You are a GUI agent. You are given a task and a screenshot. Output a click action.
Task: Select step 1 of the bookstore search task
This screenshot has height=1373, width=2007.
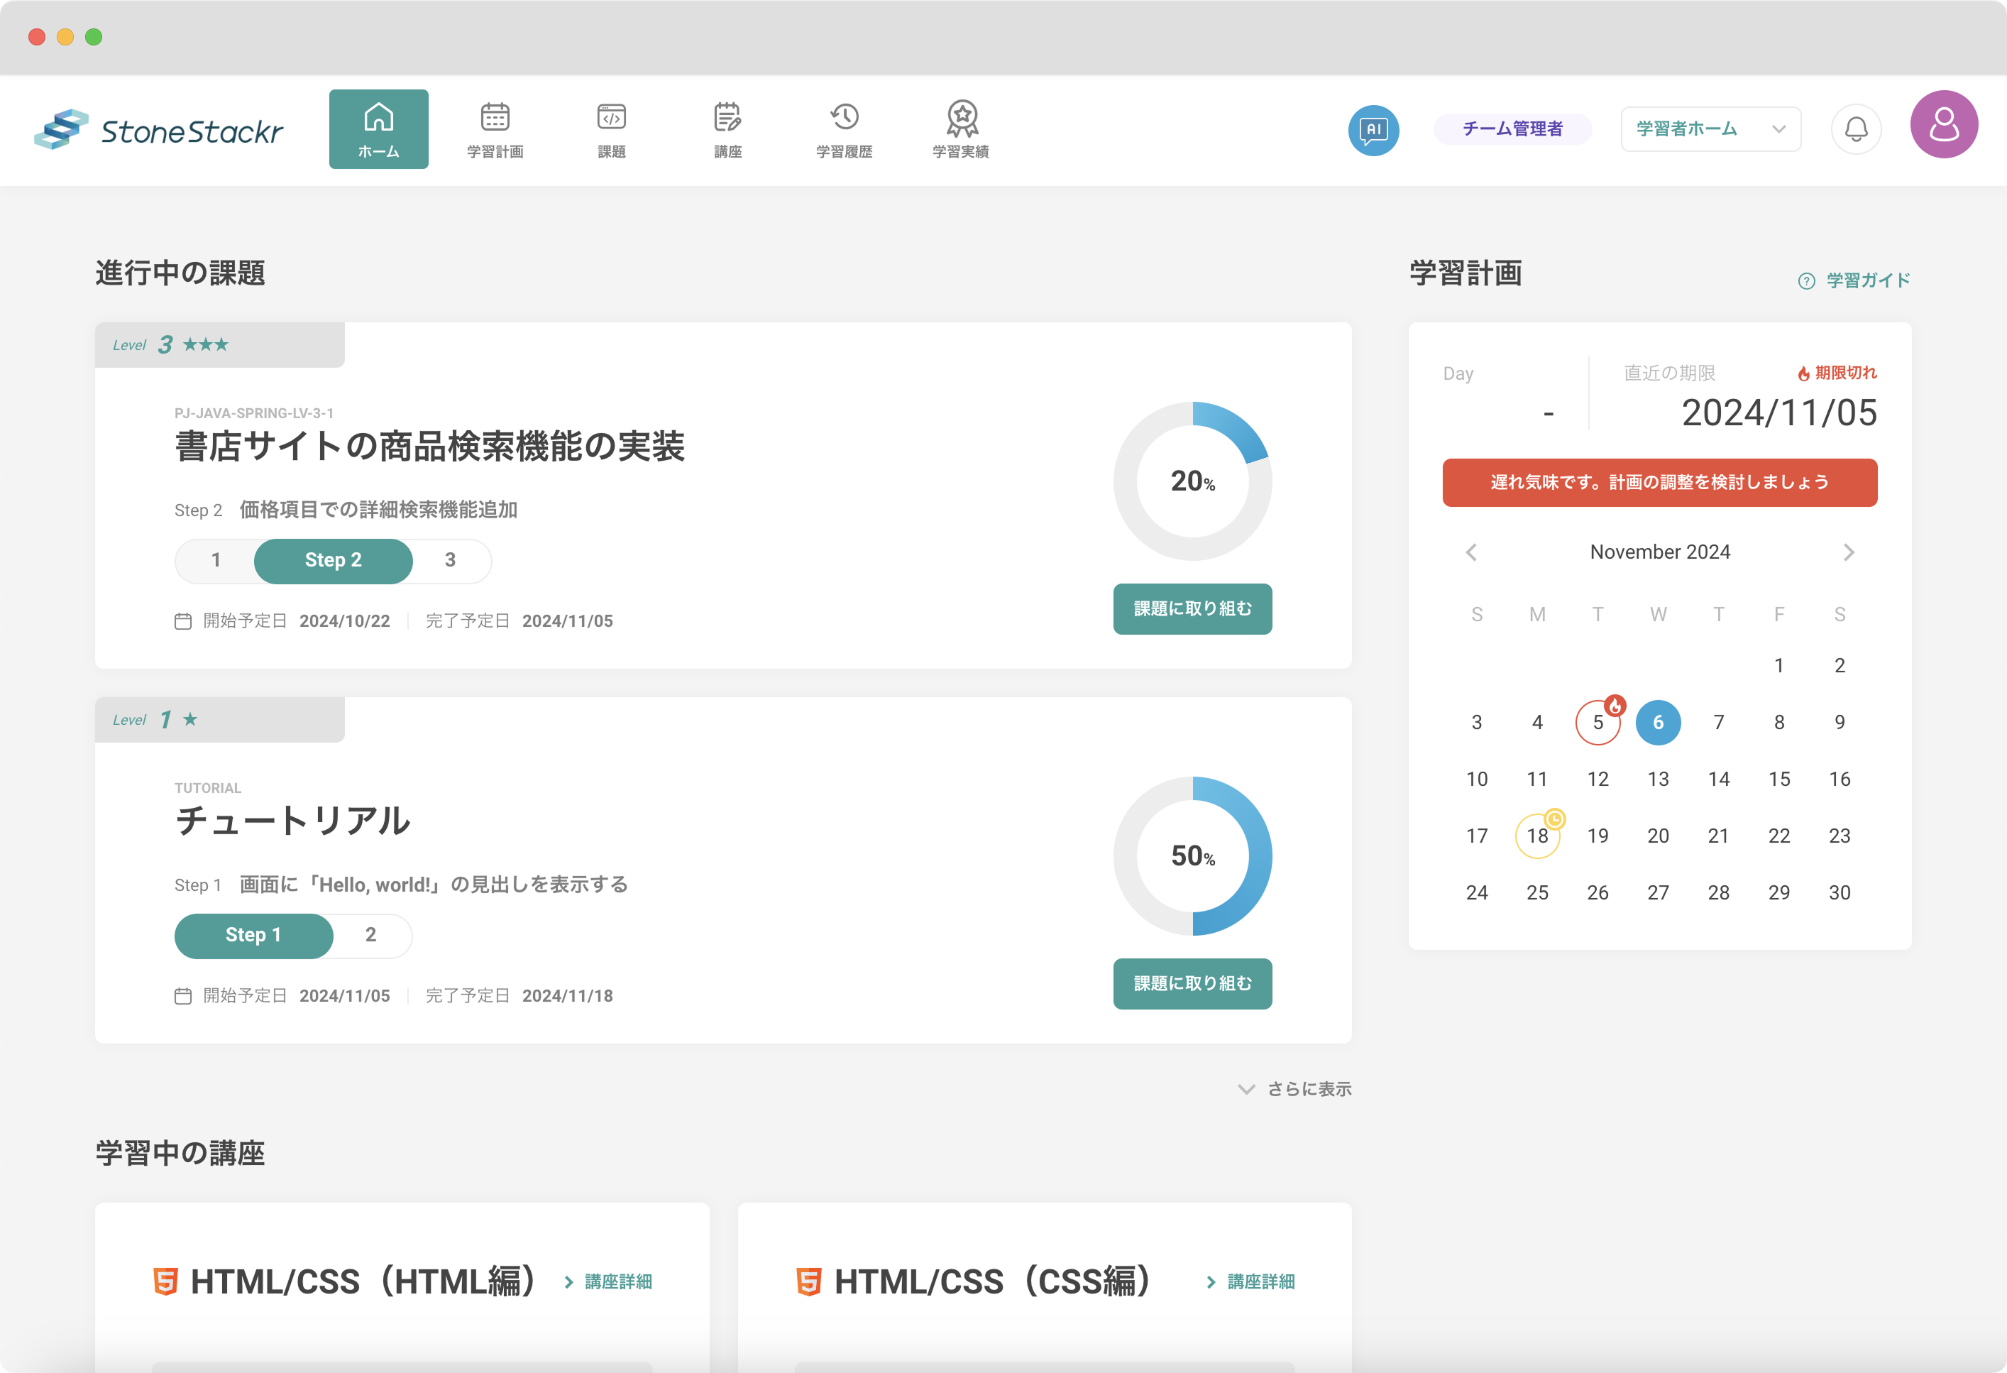(x=216, y=560)
